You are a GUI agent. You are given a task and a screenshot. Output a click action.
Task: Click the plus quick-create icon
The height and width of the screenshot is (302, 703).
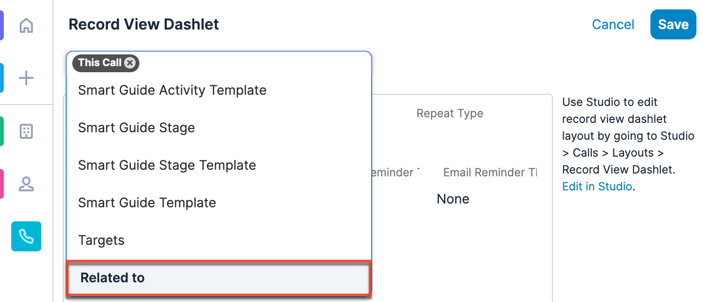(x=26, y=78)
